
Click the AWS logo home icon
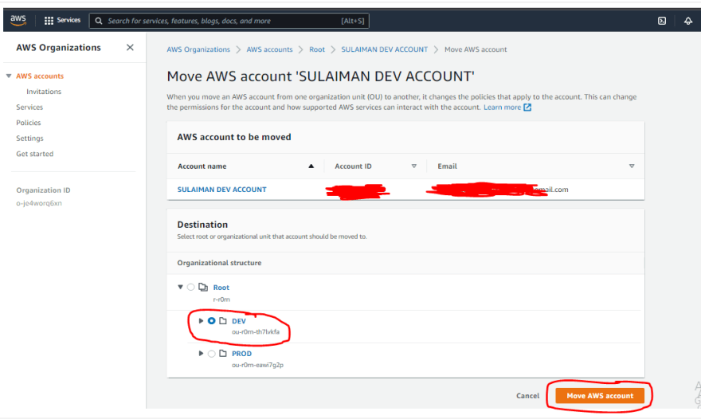18,20
